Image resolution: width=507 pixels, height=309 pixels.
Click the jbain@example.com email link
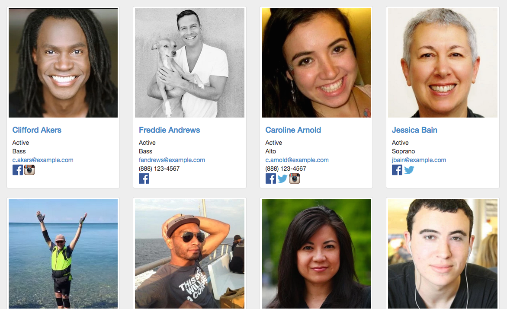[x=419, y=160]
